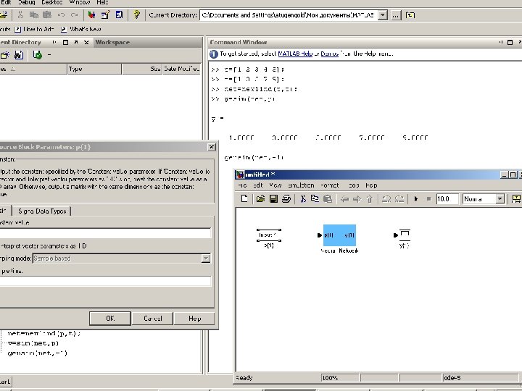This screenshot has width=522, height=391.
Task: Select Current Directory panel tab
Action: (x=20, y=42)
